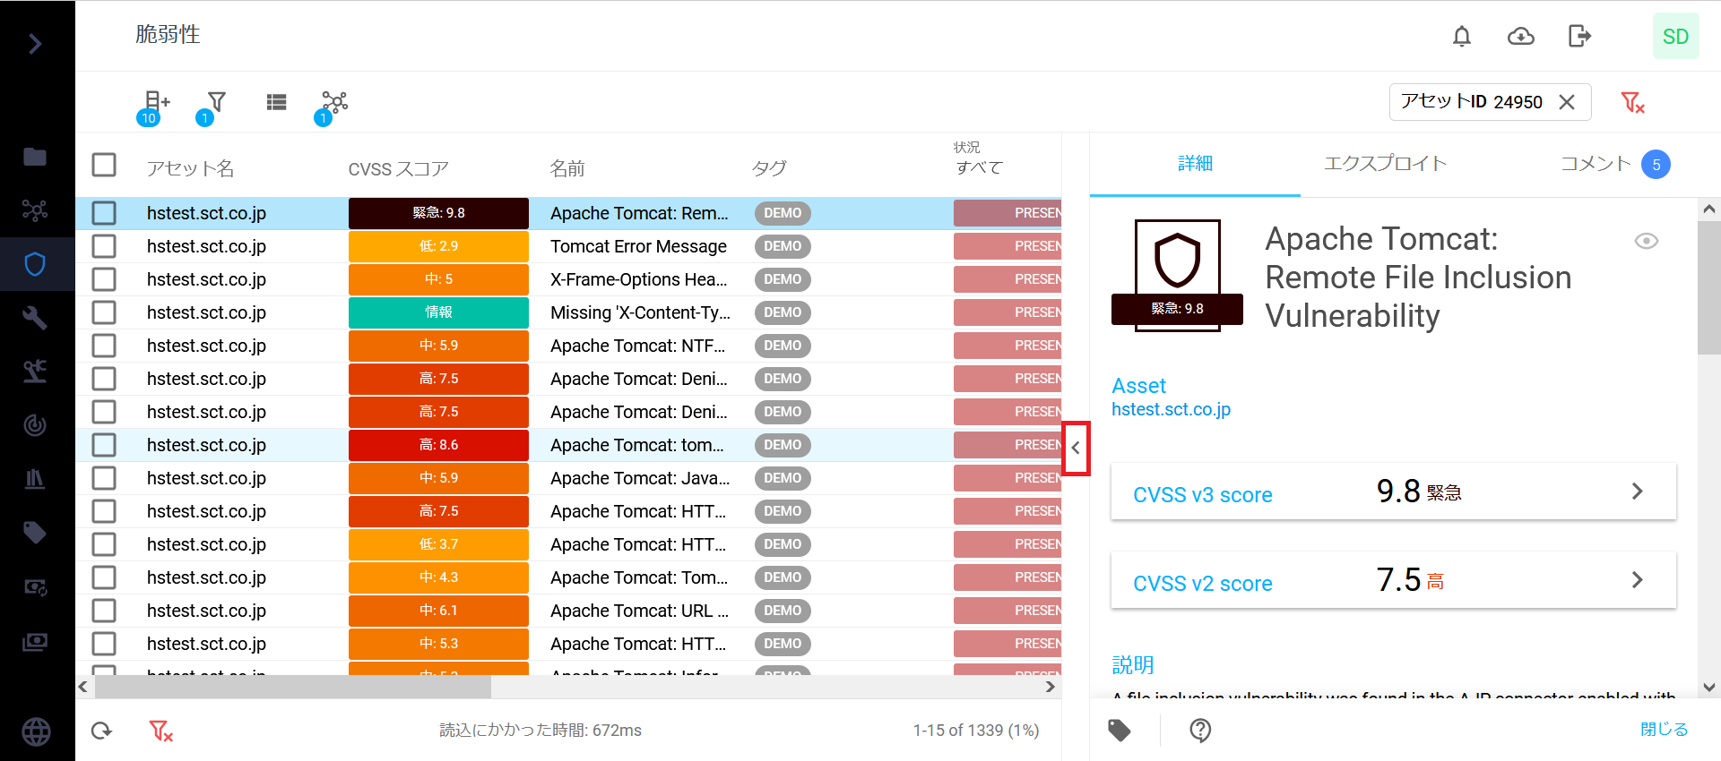Check the box for the X-Frame-Options Hea... row
This screenshot has height=761, width=1721.
pos(104,279)
